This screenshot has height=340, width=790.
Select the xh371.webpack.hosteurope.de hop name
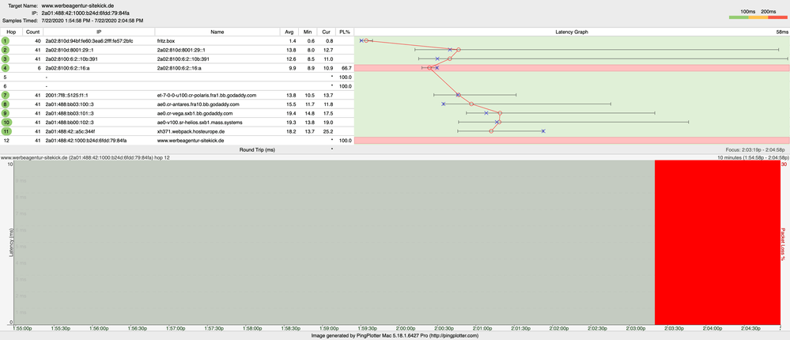tap(191, 131)
